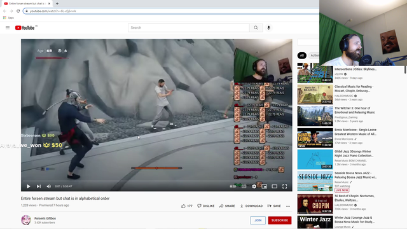
Task: Go to YouTube home via logo
Action: [x=25, y=28]
